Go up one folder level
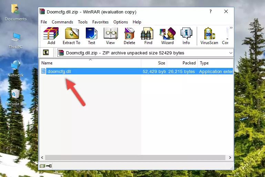 point(46,53)
